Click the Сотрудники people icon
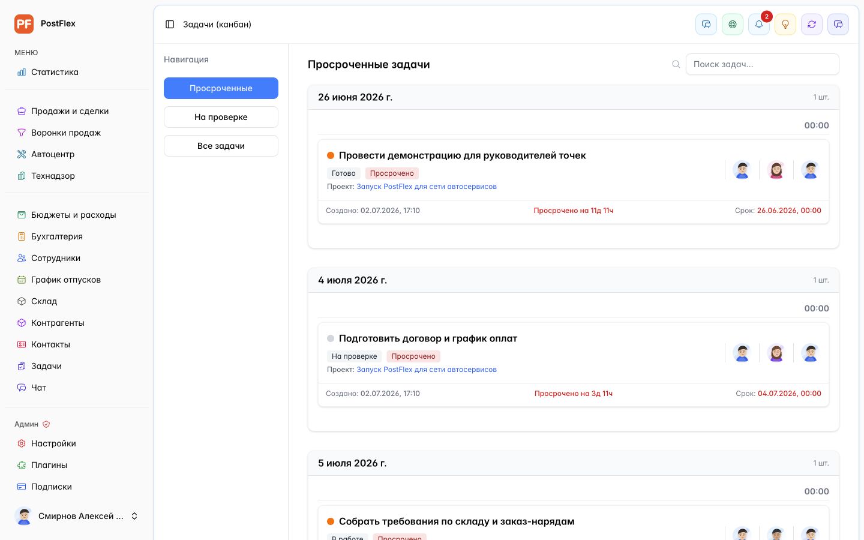This screenshot has height=540, width=864. [22, 258]
